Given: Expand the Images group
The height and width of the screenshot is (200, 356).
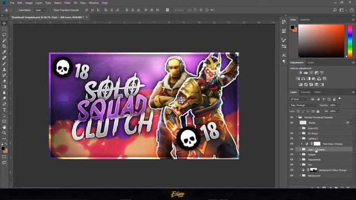Looking at the screenshot, I should point(300,154).
